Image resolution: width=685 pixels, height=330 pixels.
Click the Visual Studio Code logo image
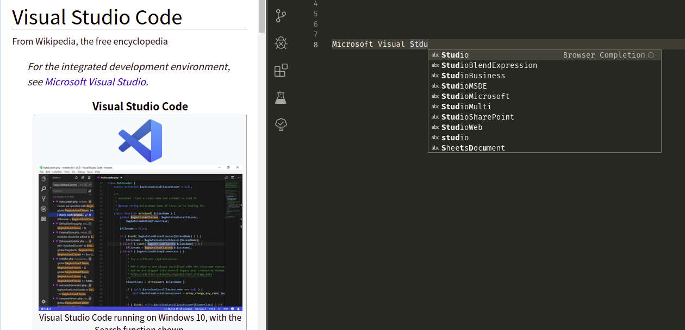(x=140, y=140)
